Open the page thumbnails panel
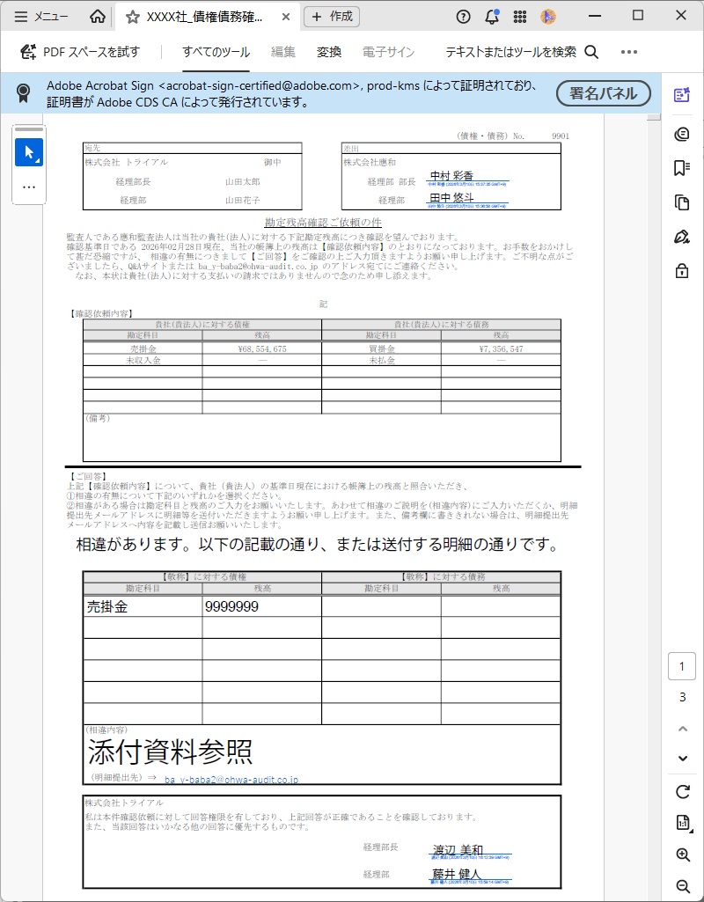 682,202
